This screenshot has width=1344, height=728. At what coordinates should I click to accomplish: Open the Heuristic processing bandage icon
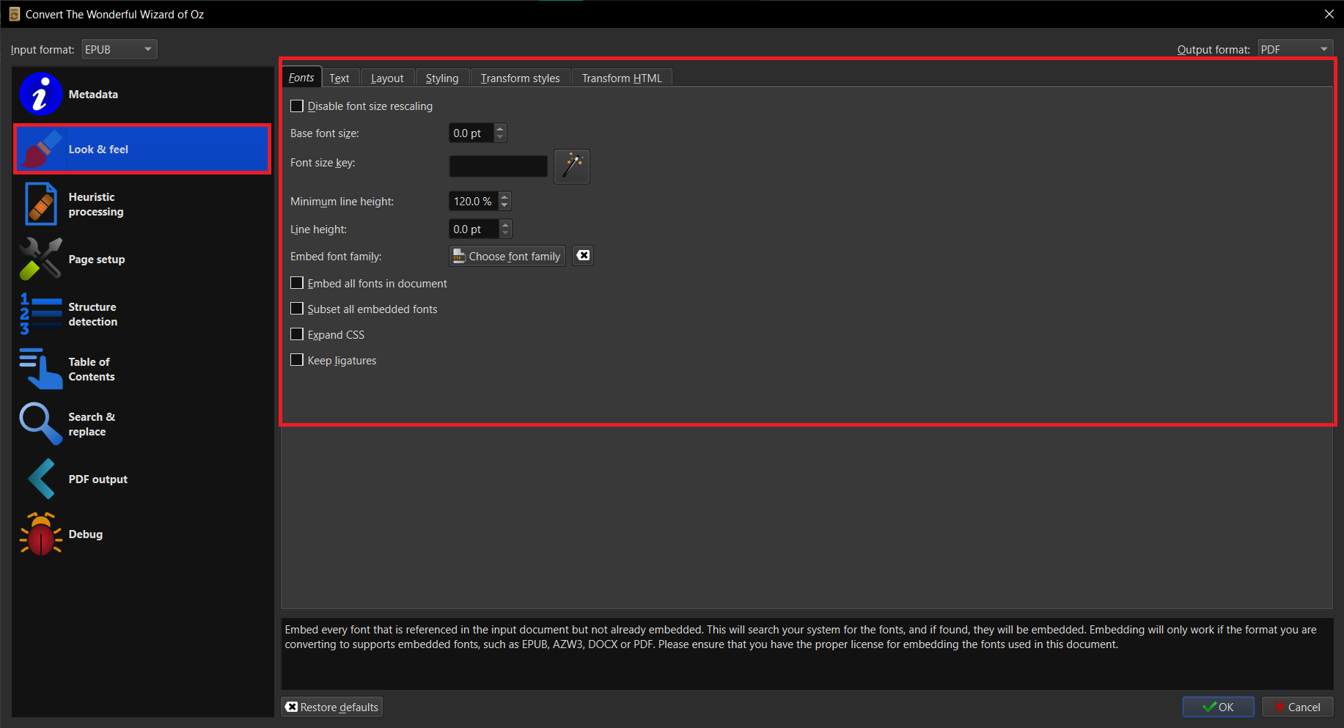point(41,204)
